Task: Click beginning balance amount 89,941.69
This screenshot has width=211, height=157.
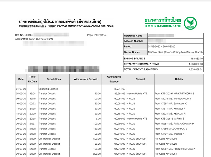Action: coord(120,89)
